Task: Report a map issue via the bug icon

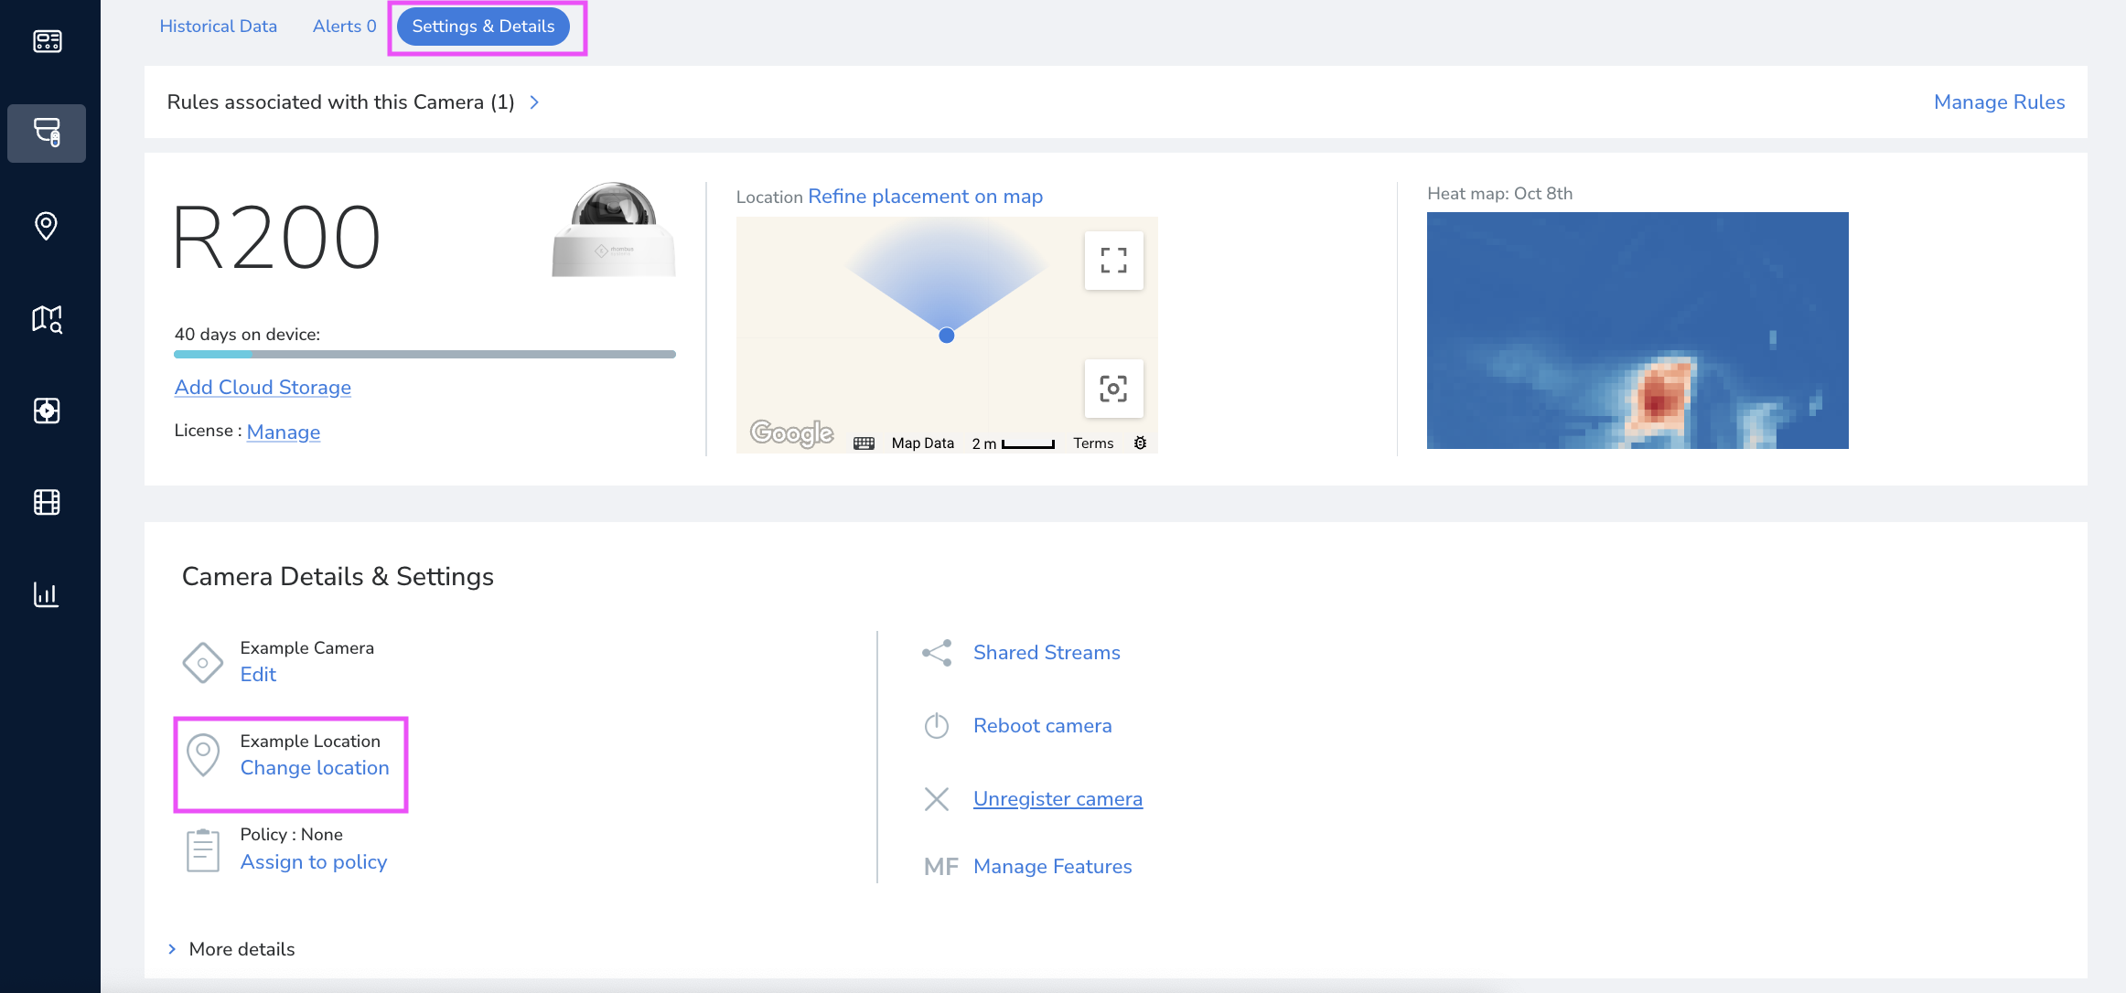Action: click(x=1140, y=443)
